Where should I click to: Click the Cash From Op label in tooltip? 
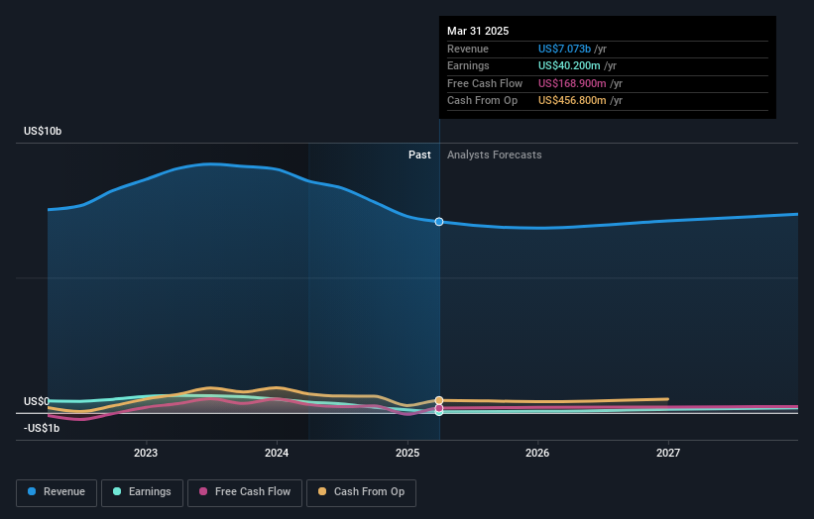(x=482, y=101)
